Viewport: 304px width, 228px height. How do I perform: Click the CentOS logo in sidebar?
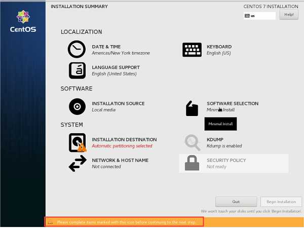coord(23,21)
